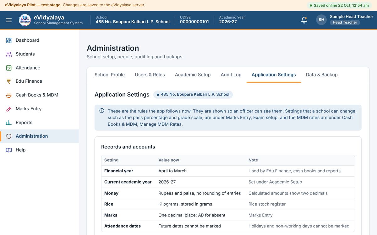Image resolution: width=377 pixels, height=235 pixels.
Task: Click the Records and accounts heading
Action: coord(128,147)
